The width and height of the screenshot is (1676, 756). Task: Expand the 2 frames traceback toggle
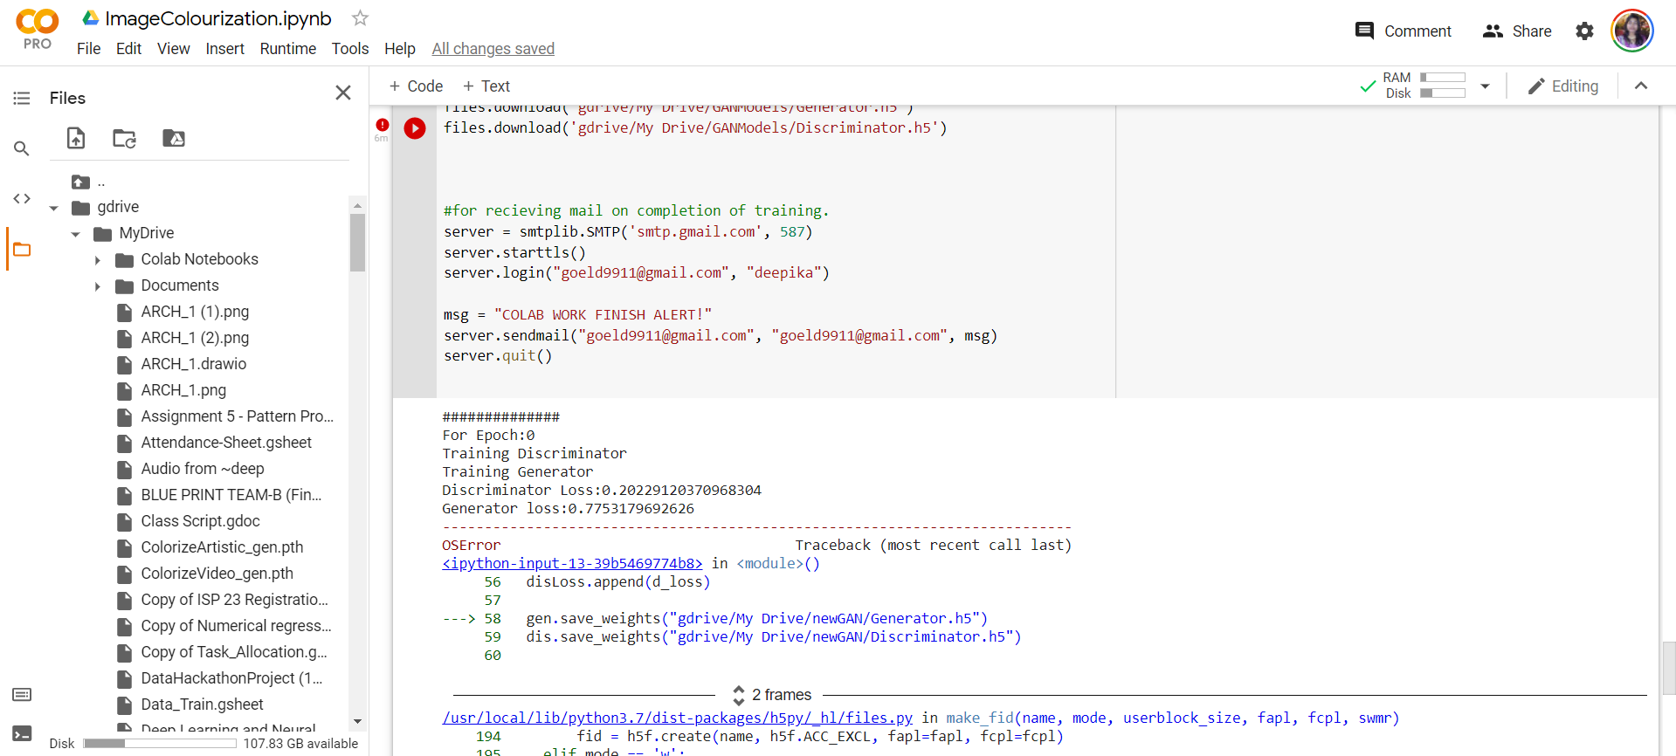pyautogui.click(x=772, y=695)
